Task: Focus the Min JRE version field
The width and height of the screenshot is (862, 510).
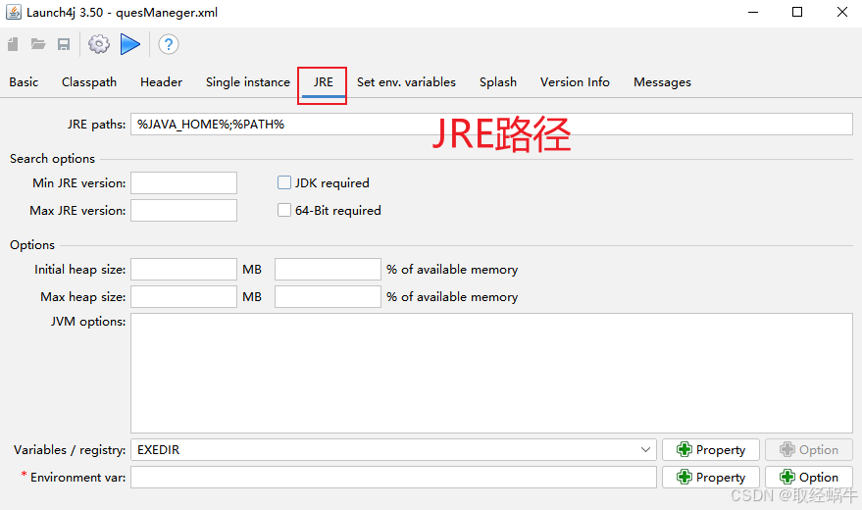Action: (183, 183)
